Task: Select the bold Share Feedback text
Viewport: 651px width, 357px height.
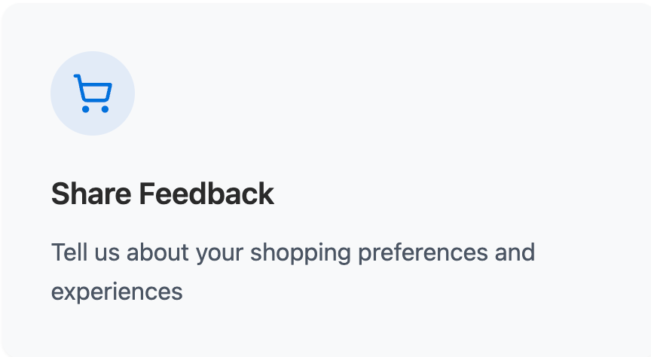Action: [x=162, y=194]
